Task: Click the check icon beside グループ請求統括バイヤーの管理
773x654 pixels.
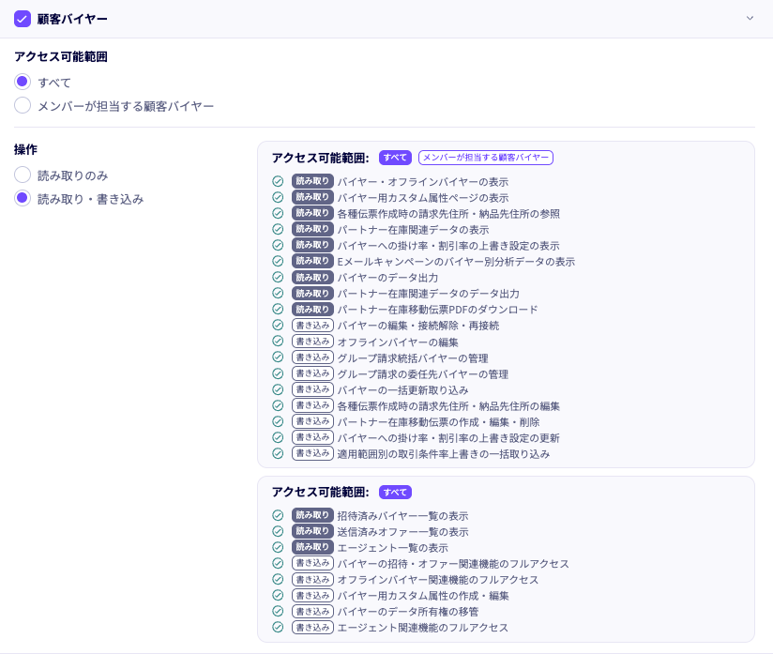Action: (x=278, y=357)
